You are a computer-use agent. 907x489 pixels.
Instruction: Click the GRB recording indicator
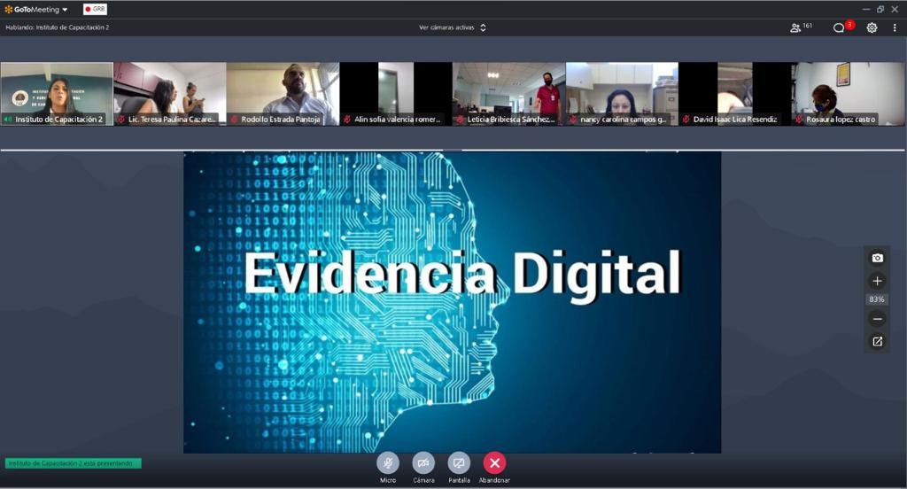point(95,9)
